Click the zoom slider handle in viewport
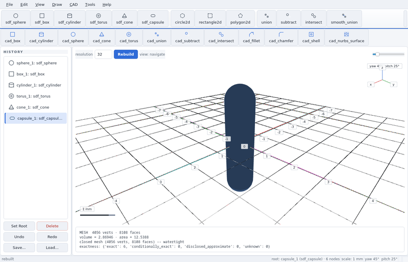Image resolution: width=408 pixels, height=262 pixels. pyautogui.click(x=377, y=54)
